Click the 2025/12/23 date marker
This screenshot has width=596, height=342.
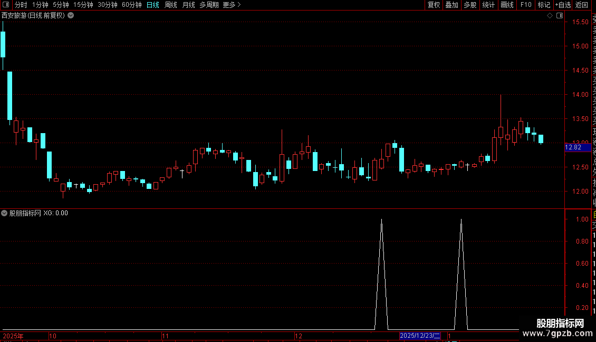420,336
